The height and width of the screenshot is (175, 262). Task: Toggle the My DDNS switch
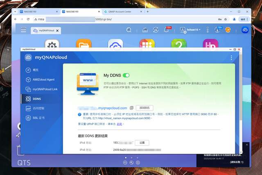point(126,75)
